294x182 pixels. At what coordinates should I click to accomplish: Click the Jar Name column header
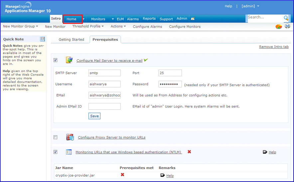pos(64,168)
